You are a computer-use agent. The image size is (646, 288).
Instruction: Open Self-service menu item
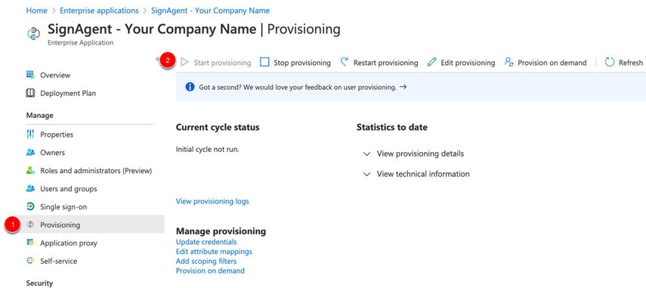click(58, 262)
